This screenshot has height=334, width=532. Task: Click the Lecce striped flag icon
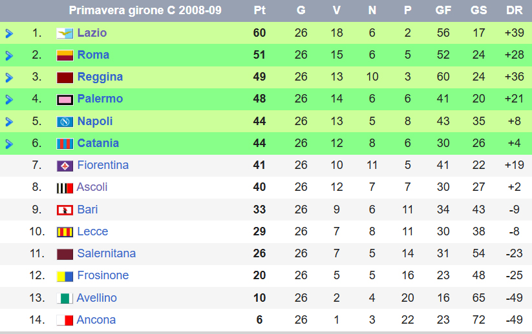65,232
